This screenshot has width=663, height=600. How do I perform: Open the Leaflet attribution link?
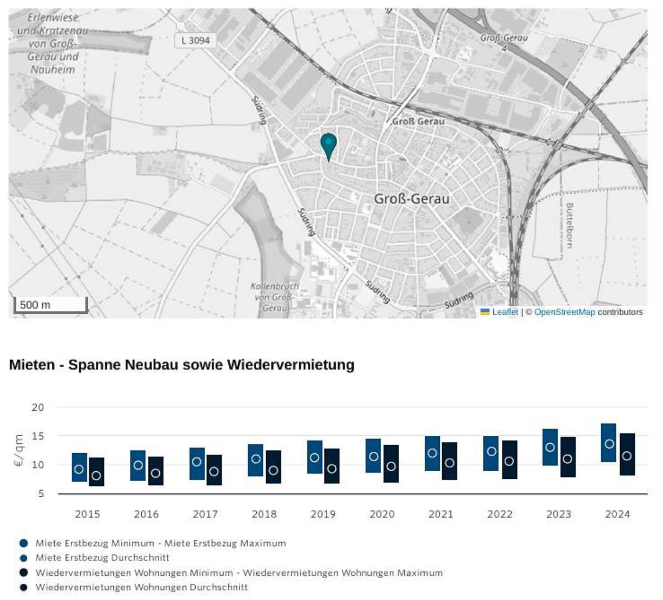coord(505,313)
